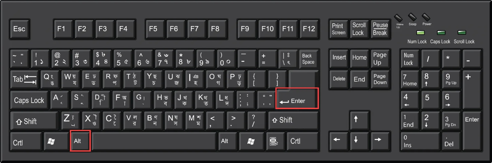The height and width of the screenshot is (163, 492).
Task: Toggle the Scroll Lock key
Action: coord(359,29)
